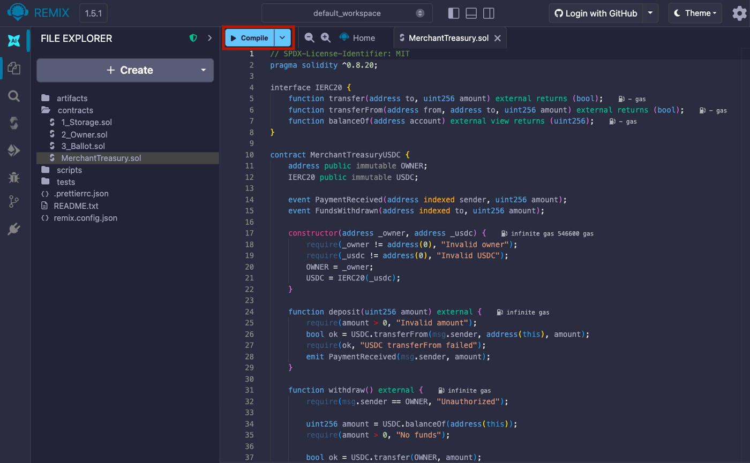Open the Theme dropdown
Viewport: 750px width, 463px height.
(x=695, y=13)
